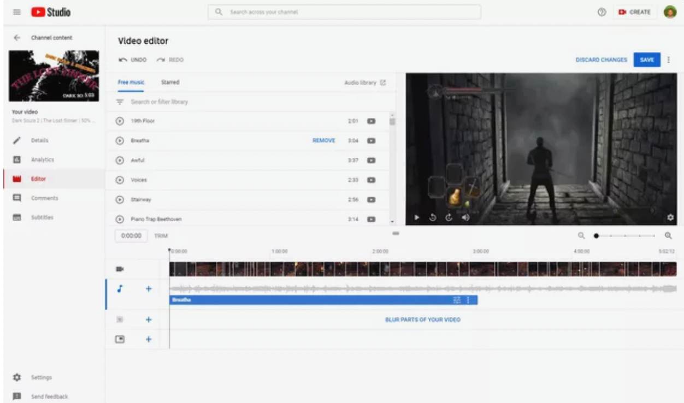Add a new audio track with plus icon
Viewport: 684px width, 403px height.
pyautogui.click(x=148, y=289)
